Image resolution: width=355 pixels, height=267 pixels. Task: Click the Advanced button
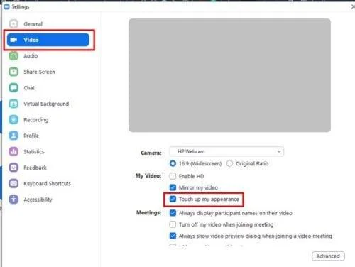328,256
